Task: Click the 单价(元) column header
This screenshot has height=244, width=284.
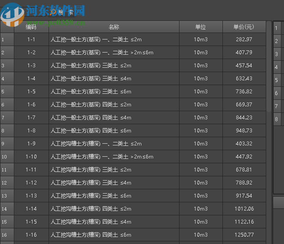Action: coord(244,27)
